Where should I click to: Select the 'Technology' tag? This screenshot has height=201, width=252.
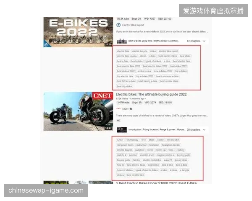point(132,140)
